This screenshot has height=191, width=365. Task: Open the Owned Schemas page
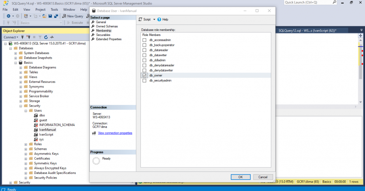pos(107,26)
